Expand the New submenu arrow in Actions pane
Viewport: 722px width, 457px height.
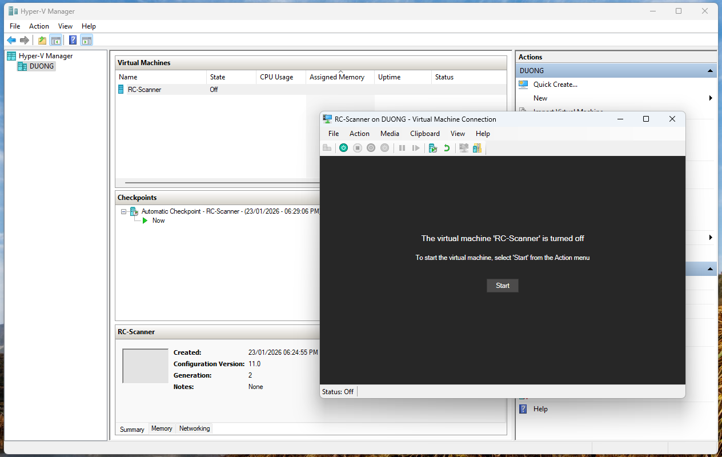click(x=711, y=98)
